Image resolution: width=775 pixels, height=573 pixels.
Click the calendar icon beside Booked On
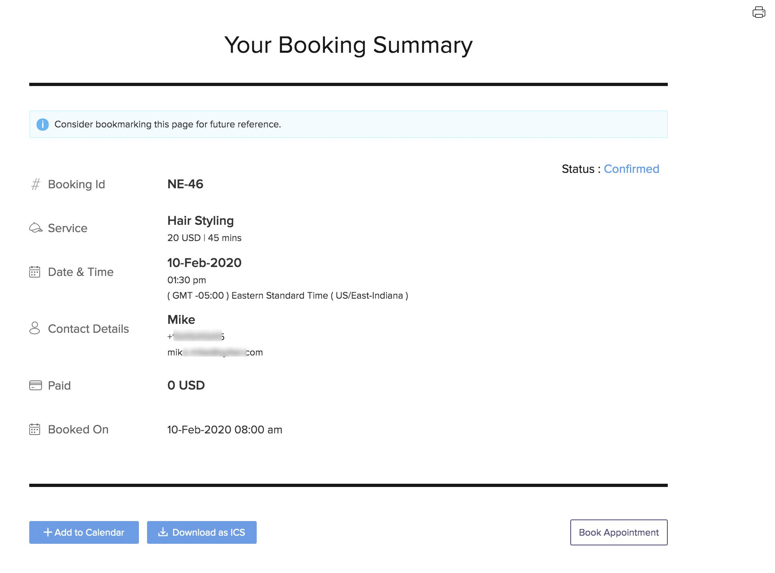coord(35,429)
